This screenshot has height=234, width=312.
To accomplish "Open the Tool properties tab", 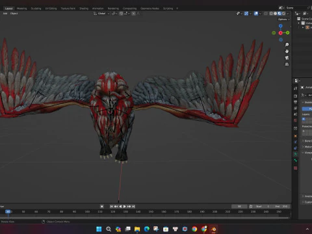I will [x=296, y=88].
